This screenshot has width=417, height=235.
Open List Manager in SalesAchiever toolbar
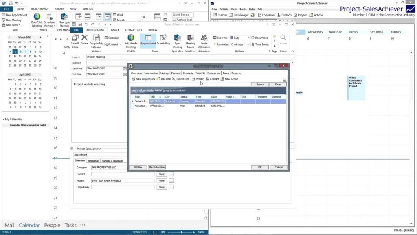(x=239, y=15)
